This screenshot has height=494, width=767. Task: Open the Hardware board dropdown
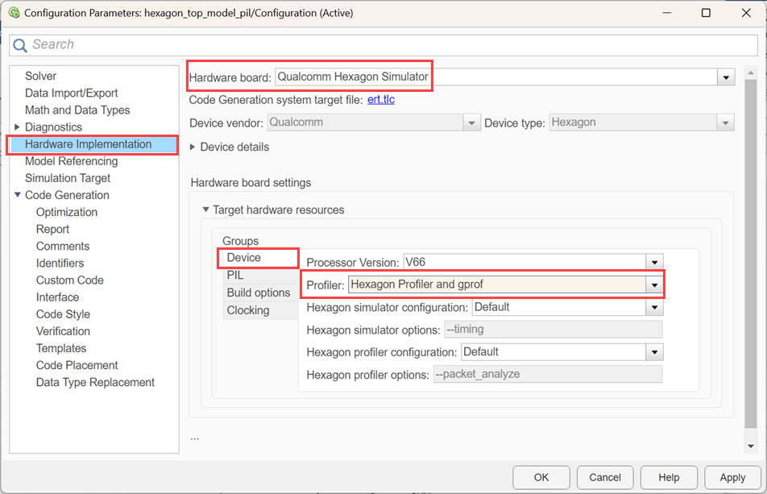pos(727,77)
